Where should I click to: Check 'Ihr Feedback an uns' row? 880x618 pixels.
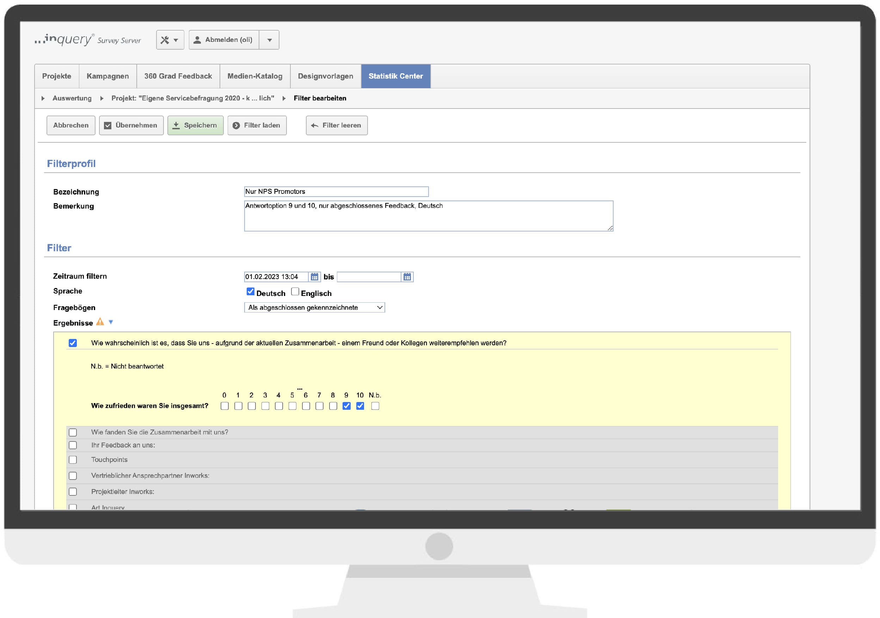(73, 445)
